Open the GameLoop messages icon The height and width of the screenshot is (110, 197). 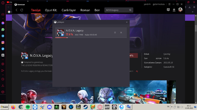(168, 10)
